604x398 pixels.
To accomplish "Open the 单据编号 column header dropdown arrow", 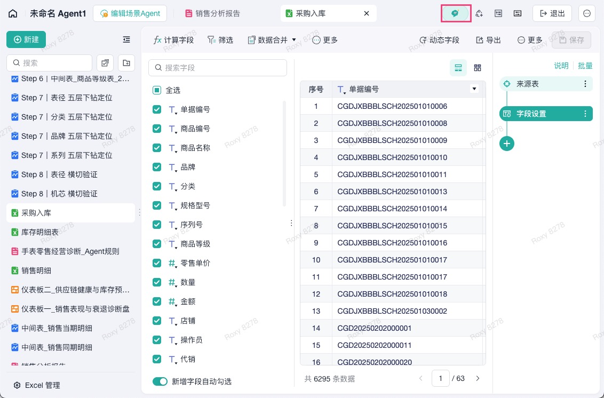I will click(x=474, y=89).
